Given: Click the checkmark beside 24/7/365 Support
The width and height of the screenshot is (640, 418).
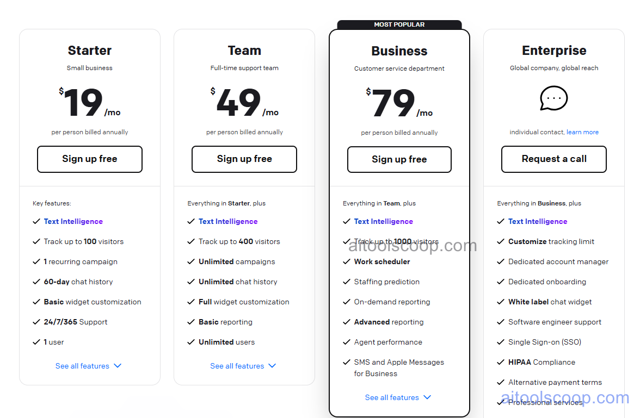Looking at the screenshot, I should pos(36,322).
